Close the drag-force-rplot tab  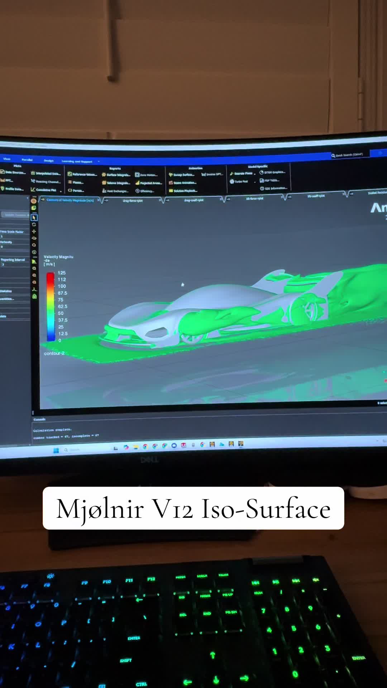tap(160, 200)
